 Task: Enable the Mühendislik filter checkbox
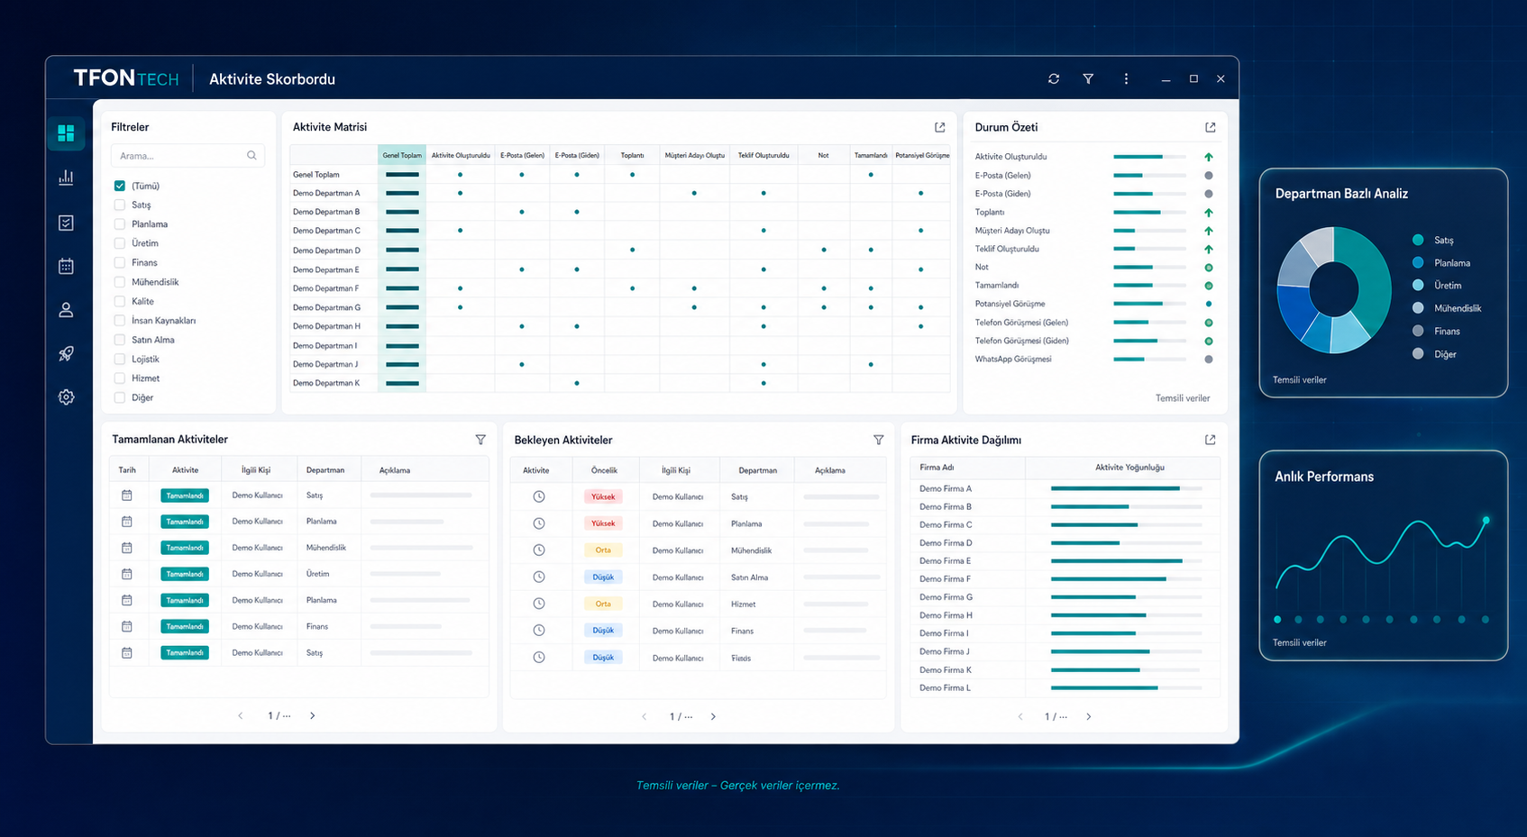point(120,282)
